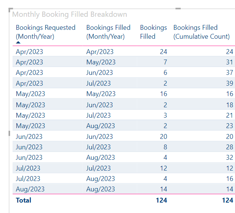Click the cumulative count total 124
The image size is (235, 213).
pos(228,200)
